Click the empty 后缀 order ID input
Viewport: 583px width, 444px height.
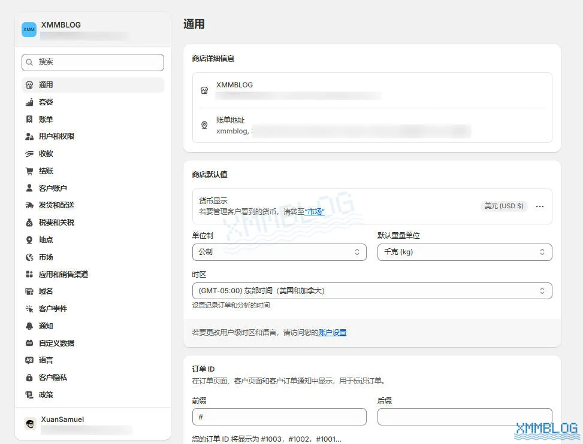(x=465, y=417)
